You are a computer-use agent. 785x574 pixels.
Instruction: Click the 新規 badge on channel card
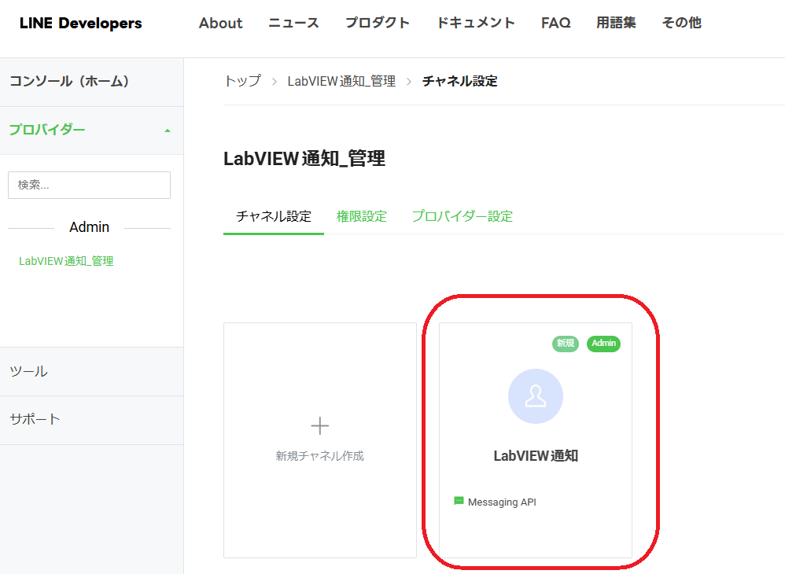tap(566, 344)
